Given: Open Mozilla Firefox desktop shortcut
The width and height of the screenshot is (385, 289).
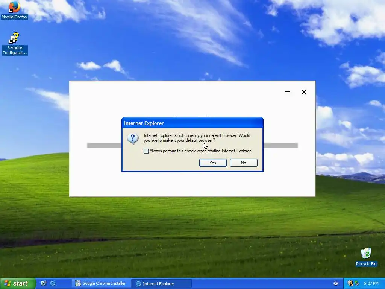Looking at the screenshot, I should (14, 10).
